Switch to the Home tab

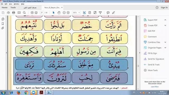(x=5, y=8)
